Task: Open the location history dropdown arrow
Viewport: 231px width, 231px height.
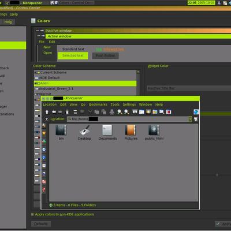Action: point(190,119)
